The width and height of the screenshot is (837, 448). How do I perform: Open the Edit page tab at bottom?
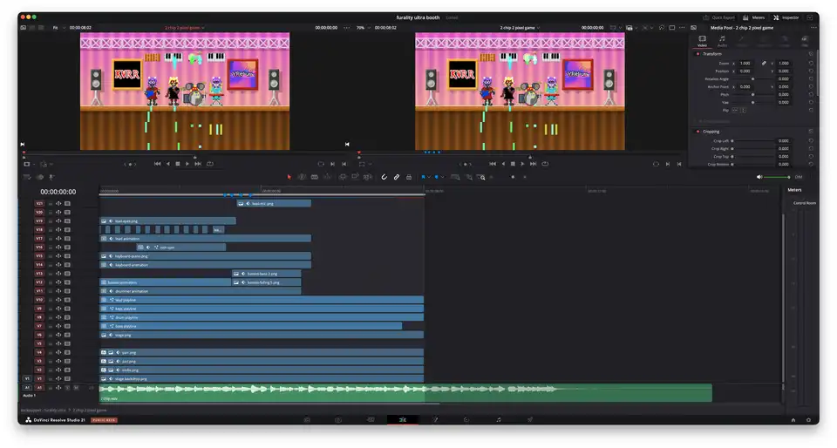point(403,420)
